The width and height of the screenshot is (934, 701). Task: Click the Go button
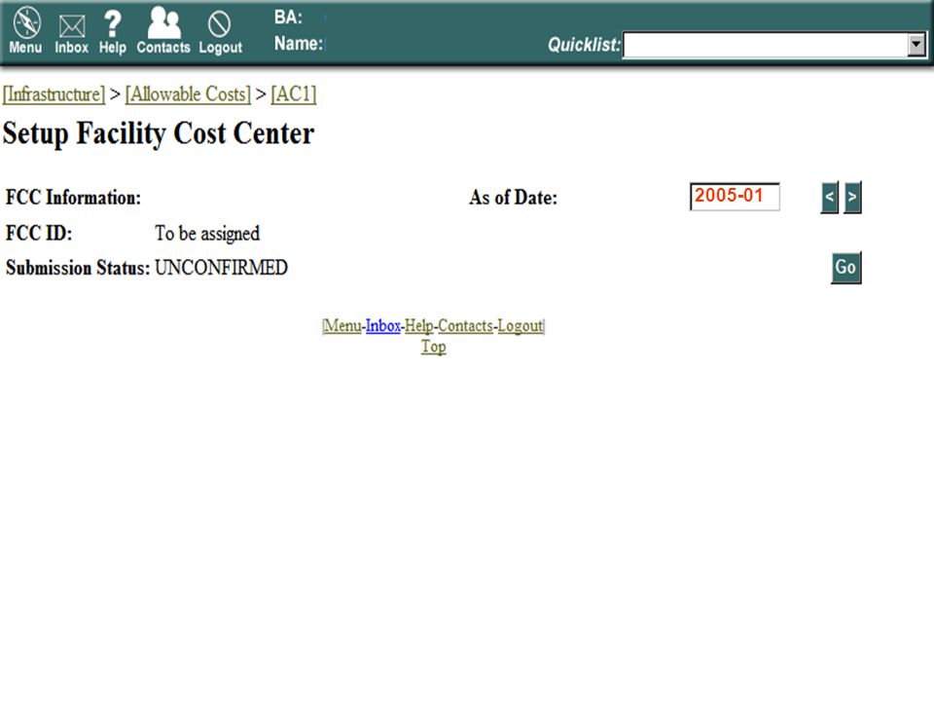pos(845,268)
